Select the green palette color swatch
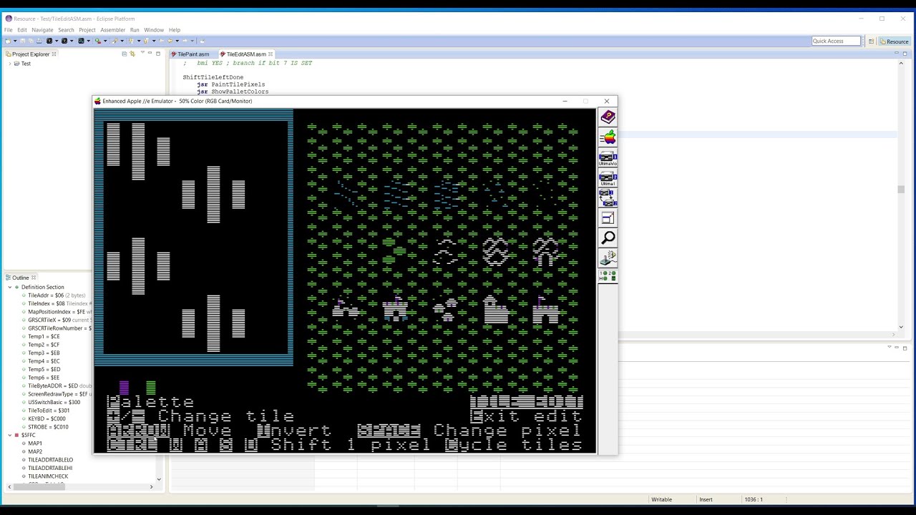 [x=150, y=388]
